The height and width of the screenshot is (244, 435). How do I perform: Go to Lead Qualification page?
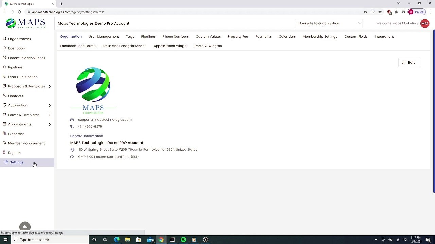point(23,77)
